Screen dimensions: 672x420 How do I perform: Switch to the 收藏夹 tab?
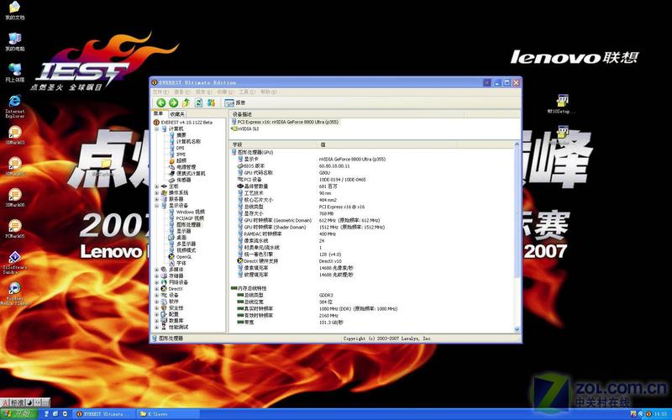pos(176,114)
